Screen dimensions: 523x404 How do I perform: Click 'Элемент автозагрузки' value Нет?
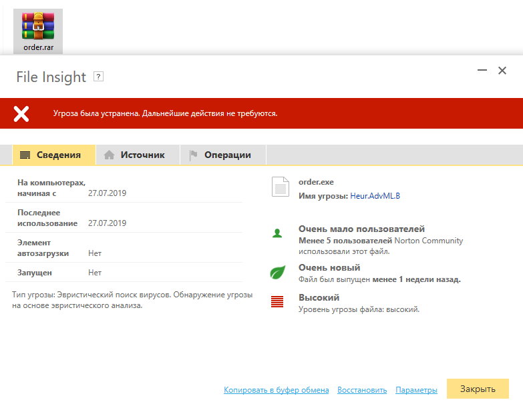pyautogui.click(x=95, y=253)
